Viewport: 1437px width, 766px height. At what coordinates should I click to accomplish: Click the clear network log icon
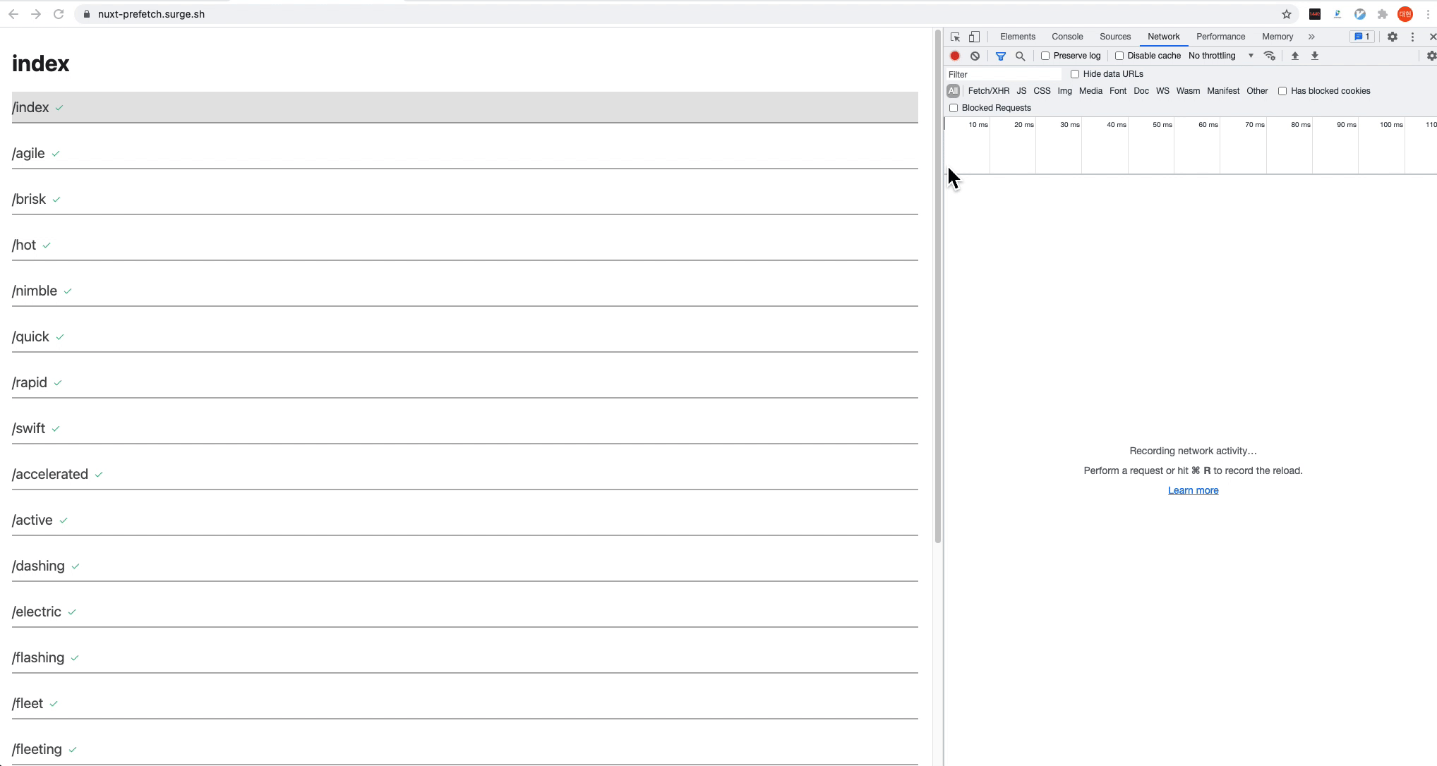pyautogui.click(x=974, y=55)
